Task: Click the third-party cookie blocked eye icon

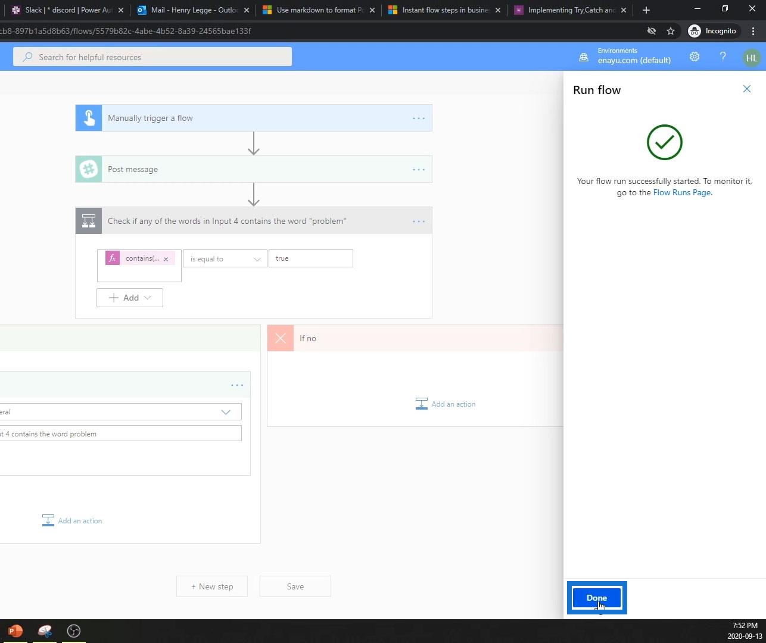Action: click(x=652, y=31)
